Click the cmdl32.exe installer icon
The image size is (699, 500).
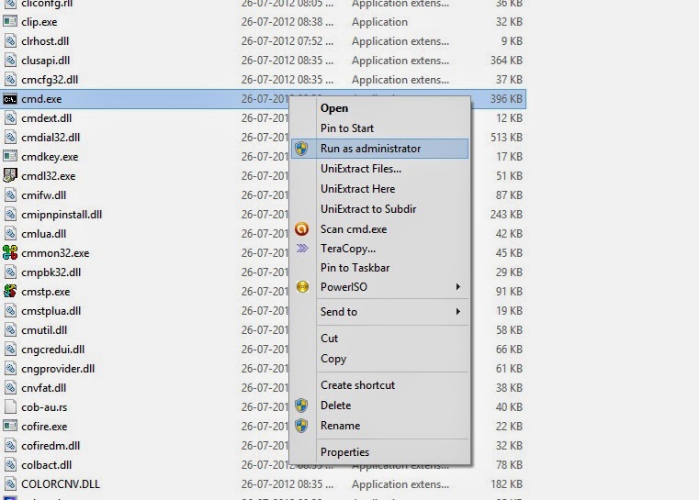pos(10,176)
